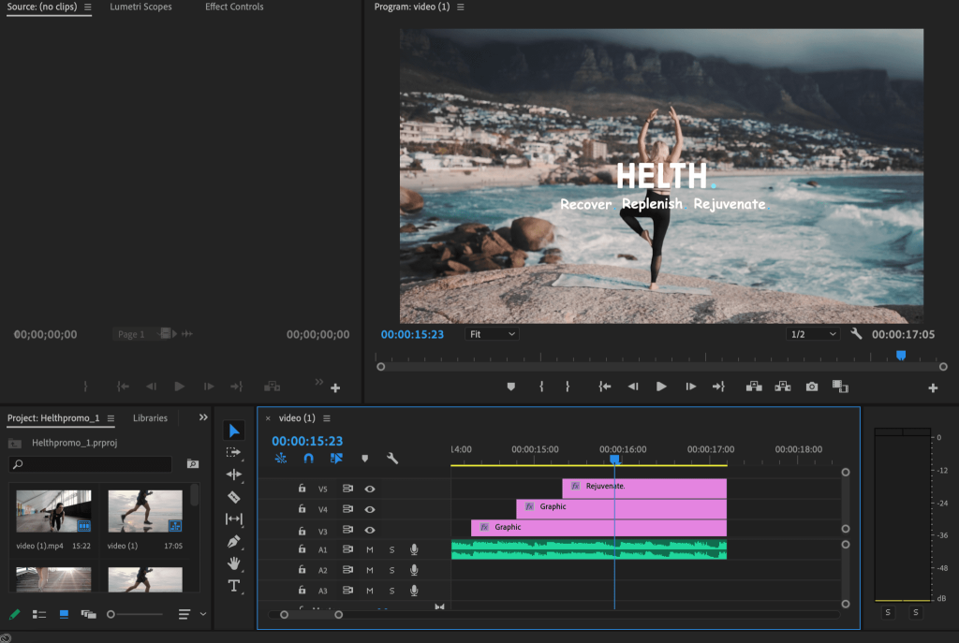This screenshot has height=643, width=959.
Task: Add a marker on the timeline
Action: [365, 458]
